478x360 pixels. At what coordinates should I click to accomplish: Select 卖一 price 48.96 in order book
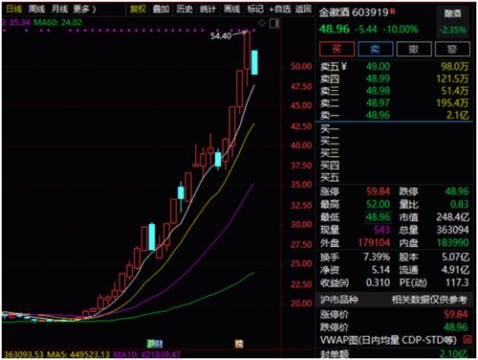point(378,115)
